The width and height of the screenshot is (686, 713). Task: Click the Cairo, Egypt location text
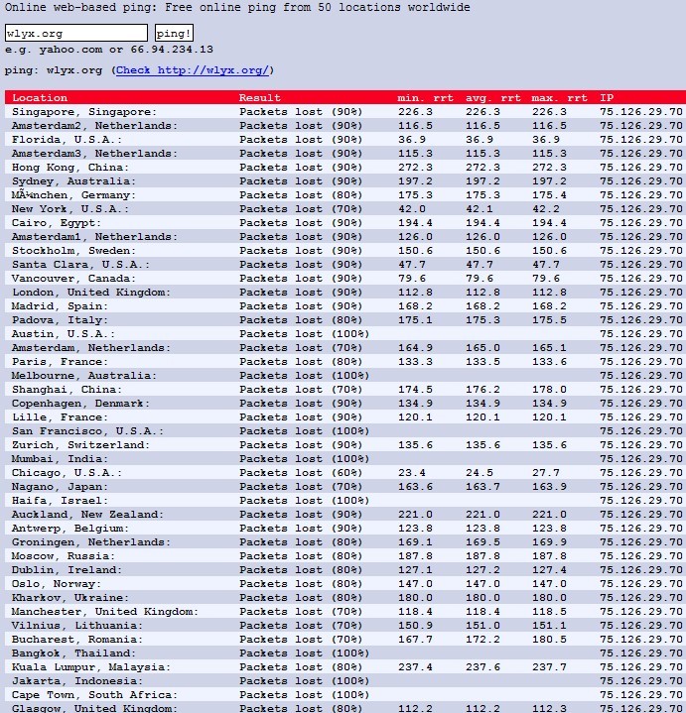[57, 223]
